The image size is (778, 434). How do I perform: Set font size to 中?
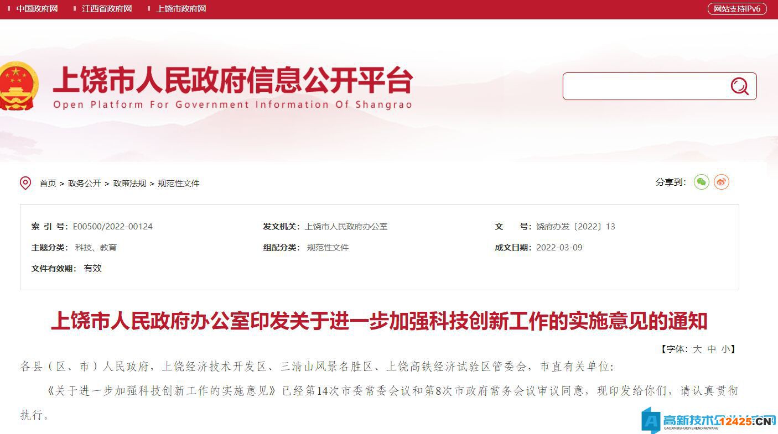tap(711, 349)
